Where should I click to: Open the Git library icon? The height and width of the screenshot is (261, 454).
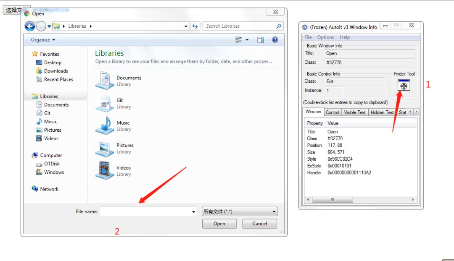104,103
